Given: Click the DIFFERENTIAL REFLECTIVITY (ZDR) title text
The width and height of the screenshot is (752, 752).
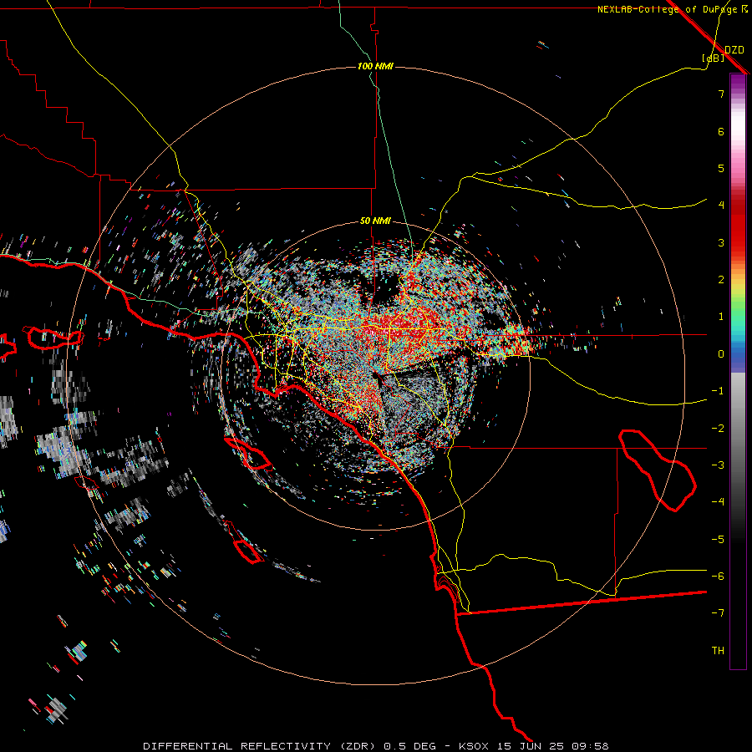Looking at the screenshot, I should 261,746.
